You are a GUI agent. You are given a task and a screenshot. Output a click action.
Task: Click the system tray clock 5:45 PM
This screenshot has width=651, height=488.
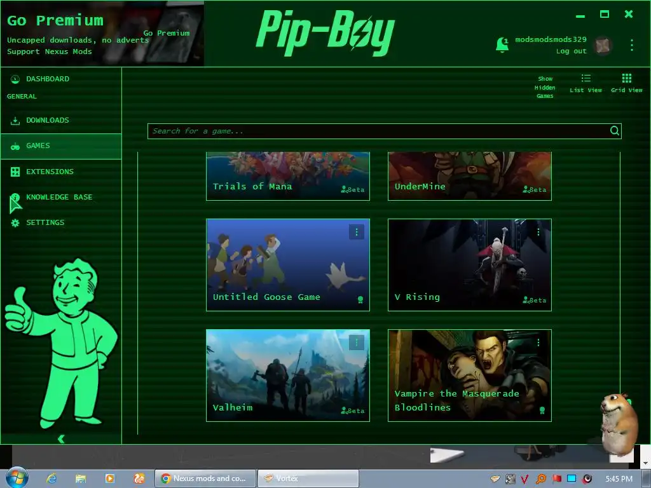(x=619, y=479)
